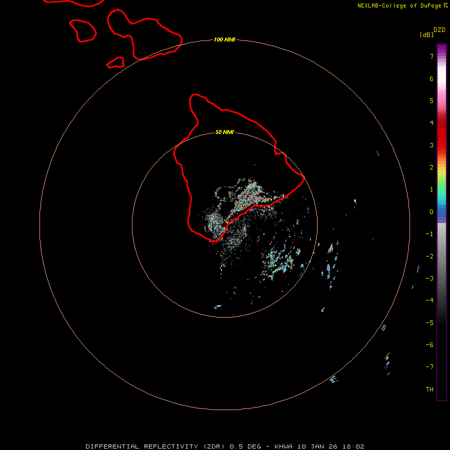Click the 1 tick label on the scale
This screenshot has height=450, width=450.
coord(431,189)
